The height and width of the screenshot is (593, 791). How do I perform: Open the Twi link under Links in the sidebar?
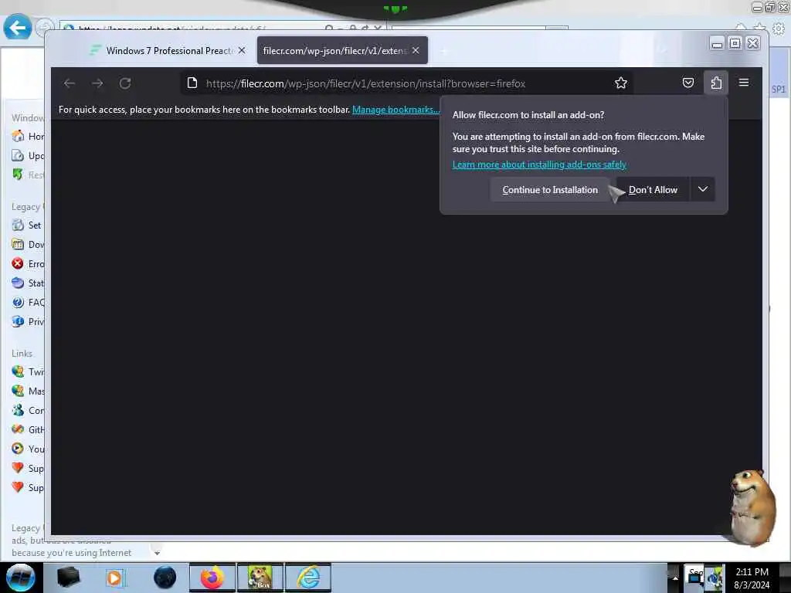click(27, 371)
